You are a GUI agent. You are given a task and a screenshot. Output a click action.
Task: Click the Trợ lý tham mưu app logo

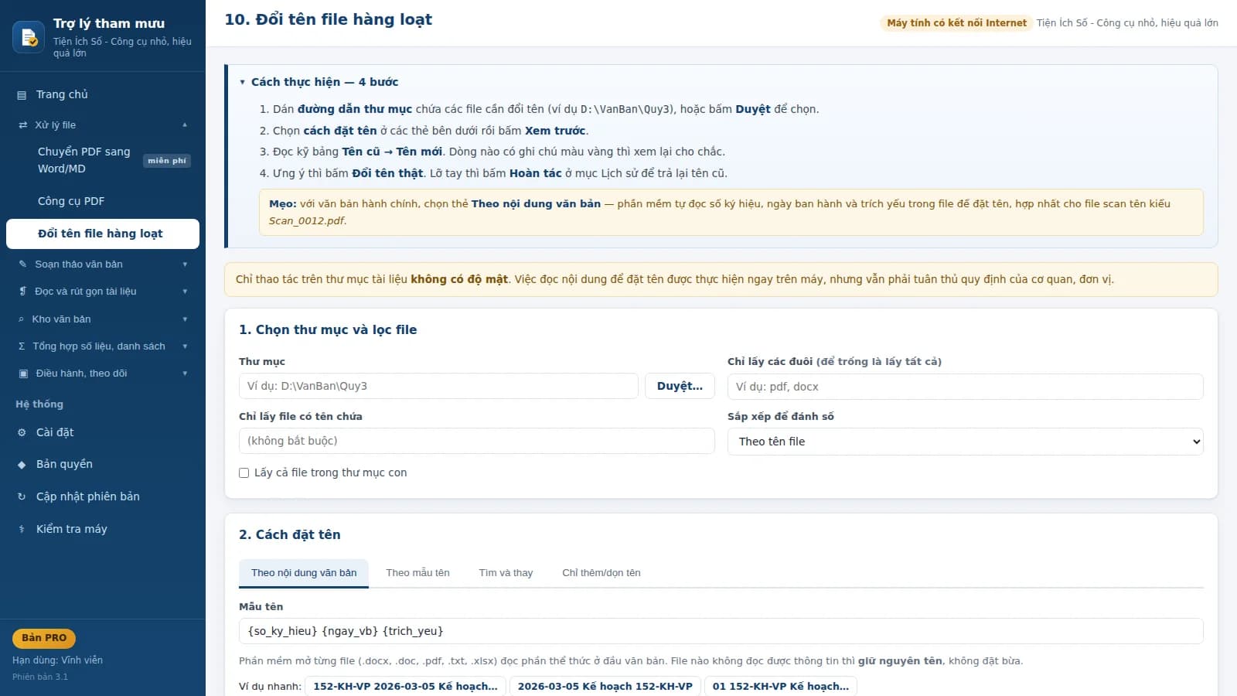click(x=29, y=37)
